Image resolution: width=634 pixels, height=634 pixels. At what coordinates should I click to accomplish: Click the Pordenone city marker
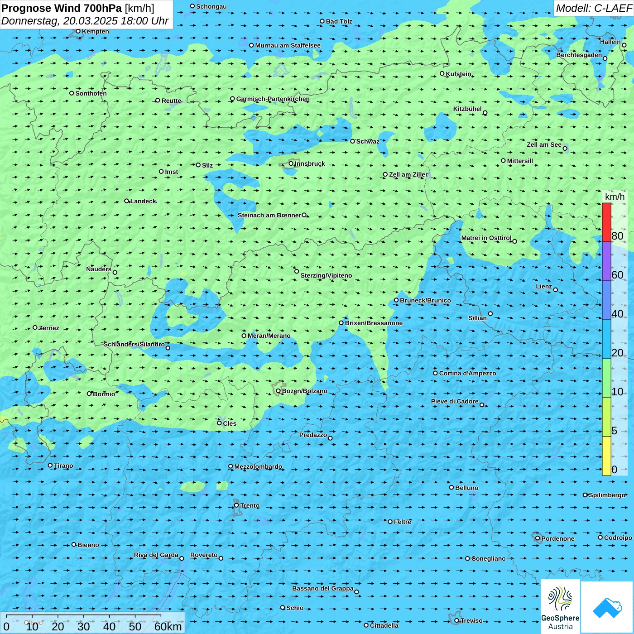(x=538, y=538)
